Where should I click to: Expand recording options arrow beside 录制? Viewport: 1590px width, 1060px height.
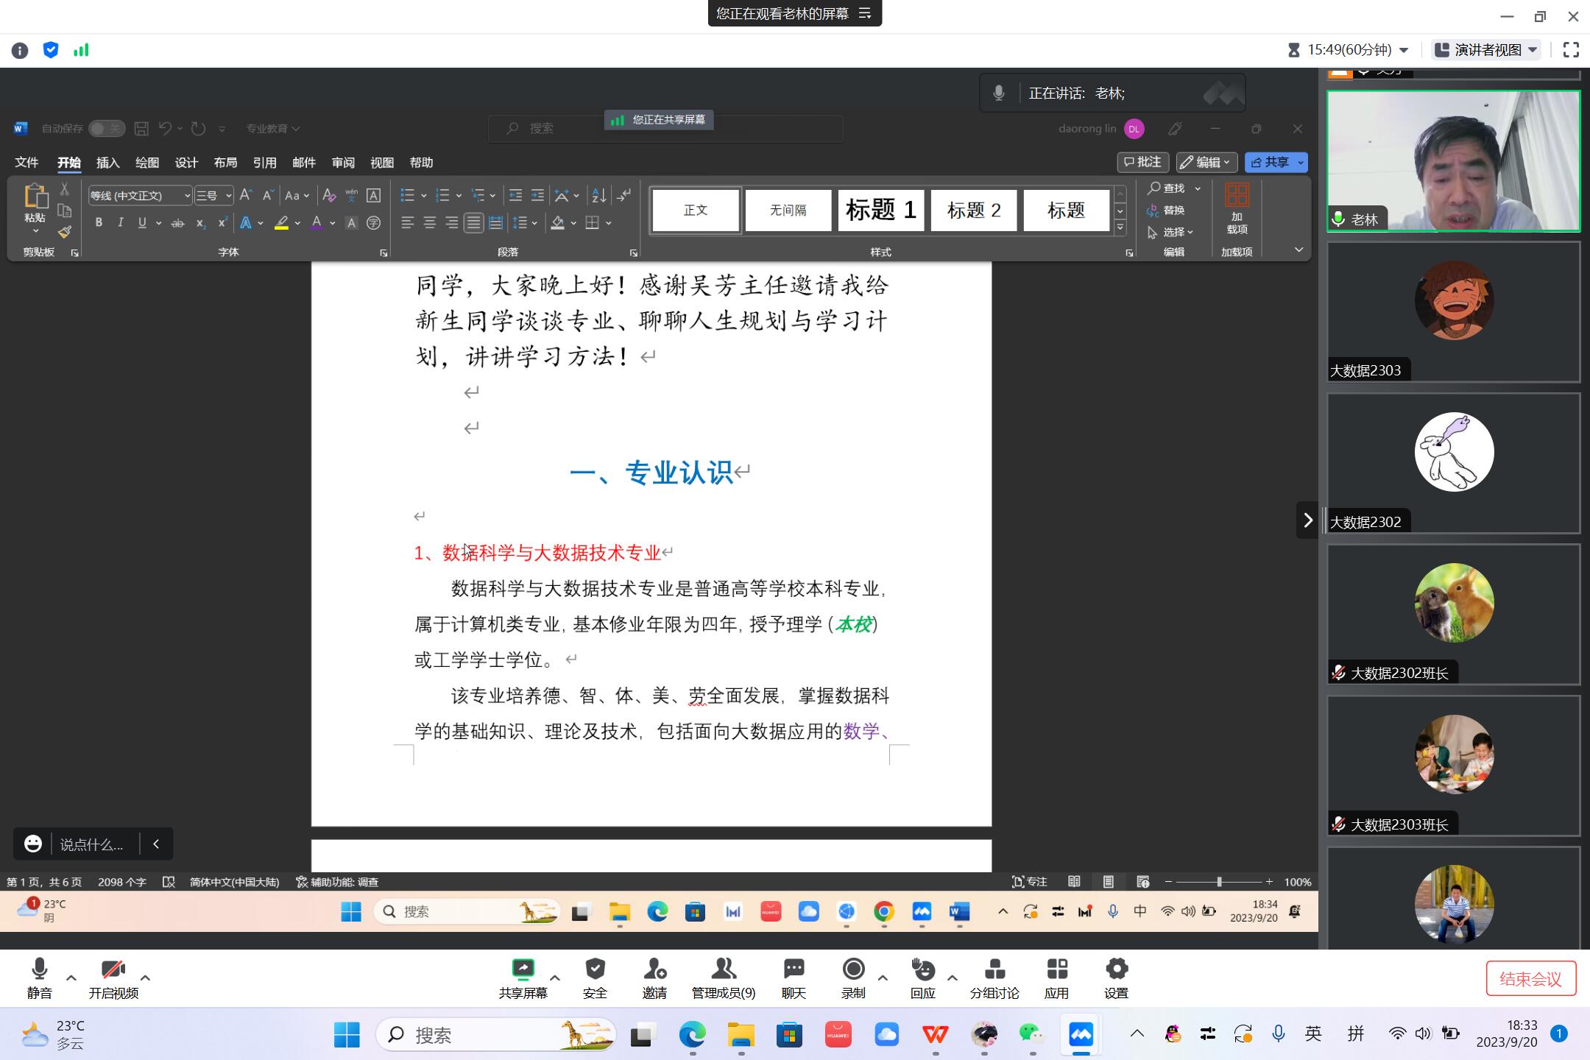[883, 978]
